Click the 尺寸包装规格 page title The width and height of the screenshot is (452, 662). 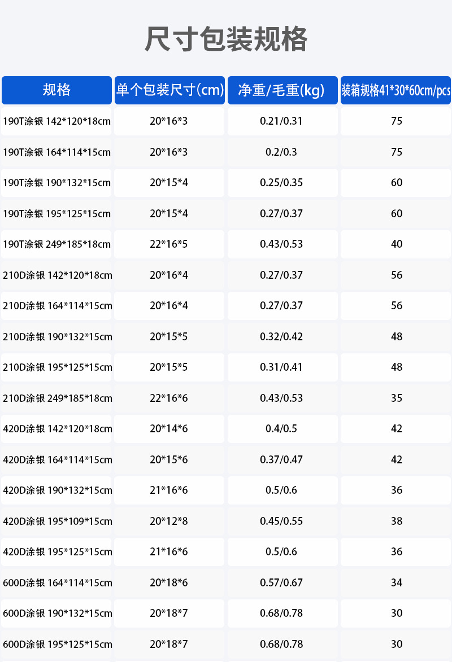coord(226,40)
